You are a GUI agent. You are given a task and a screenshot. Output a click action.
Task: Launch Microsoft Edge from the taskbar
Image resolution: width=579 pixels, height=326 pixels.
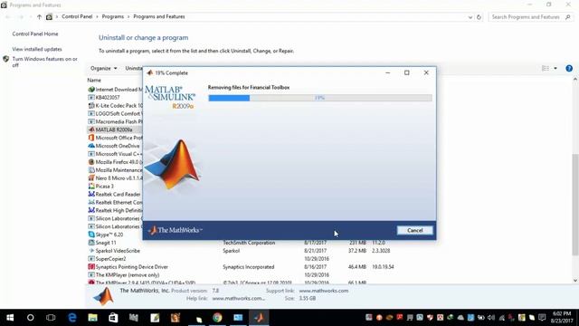pos(72,318)
